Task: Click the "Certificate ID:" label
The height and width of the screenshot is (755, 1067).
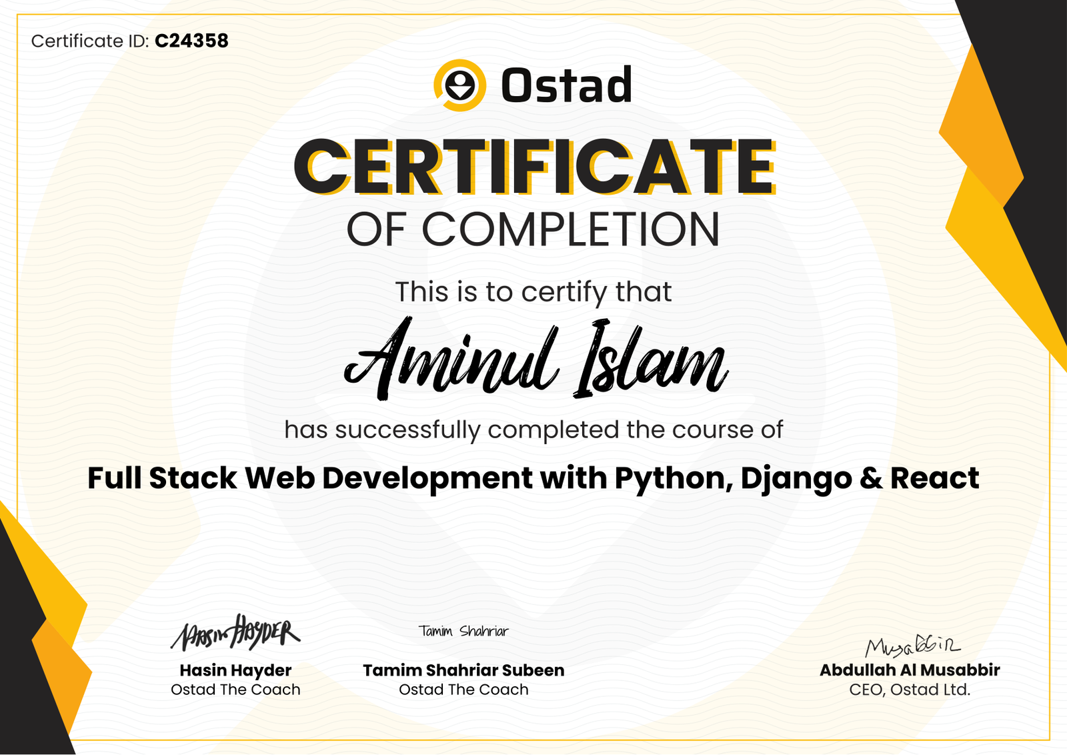Action: [90, 41]
